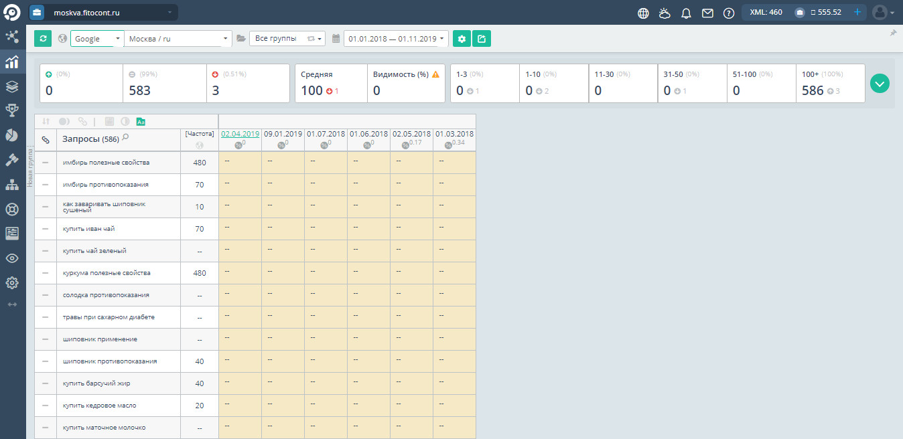Toggle the eye visibility icon in sidebar

pos(12,258)
